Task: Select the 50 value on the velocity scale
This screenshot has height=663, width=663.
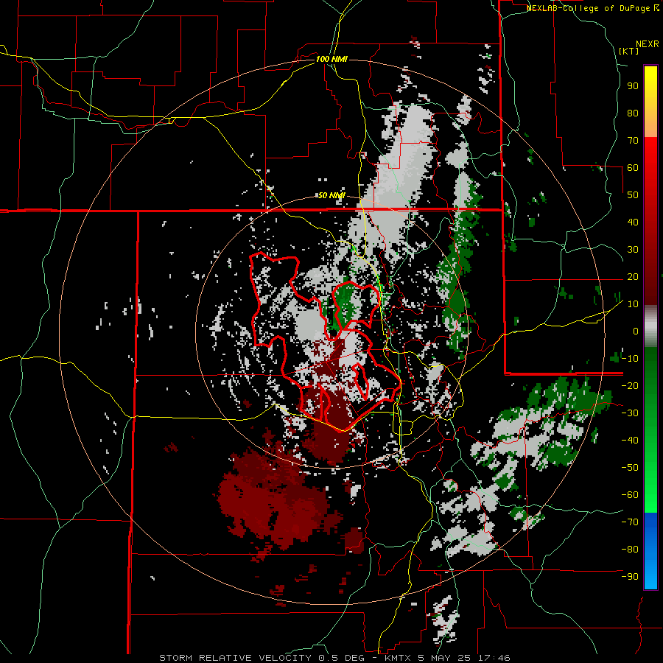Action: pos(633,195)
